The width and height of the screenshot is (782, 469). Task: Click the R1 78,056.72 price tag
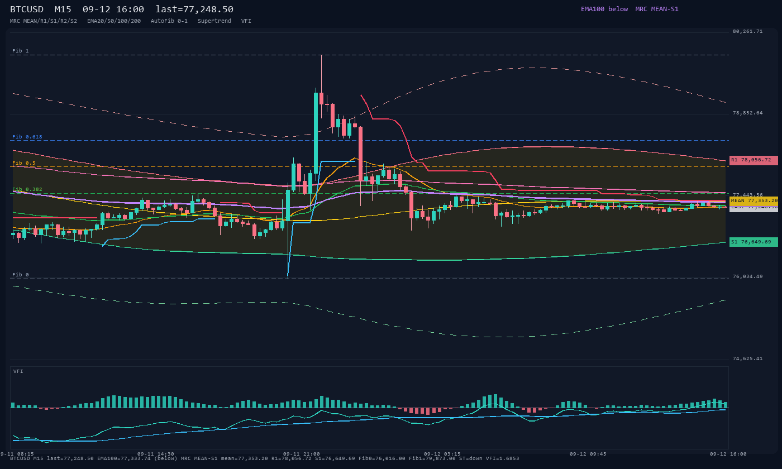tap(754, 160)
